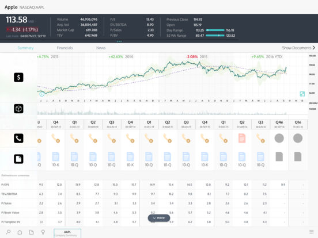Open the lightbulb ideas icon
The width and height of the screenshot is (318, 238).
pos(43,232)
